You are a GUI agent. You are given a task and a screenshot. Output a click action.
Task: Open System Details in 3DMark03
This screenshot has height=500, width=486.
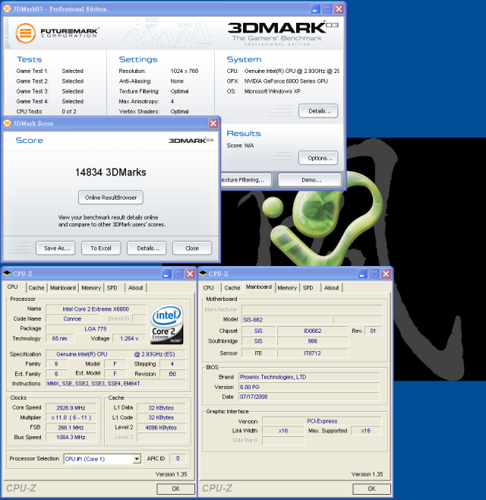point(318,111)
